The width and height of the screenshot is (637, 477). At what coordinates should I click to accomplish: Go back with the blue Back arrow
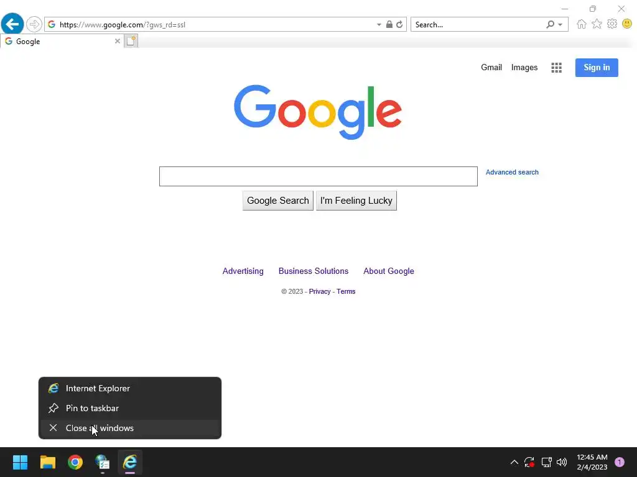tap(12, 24)
